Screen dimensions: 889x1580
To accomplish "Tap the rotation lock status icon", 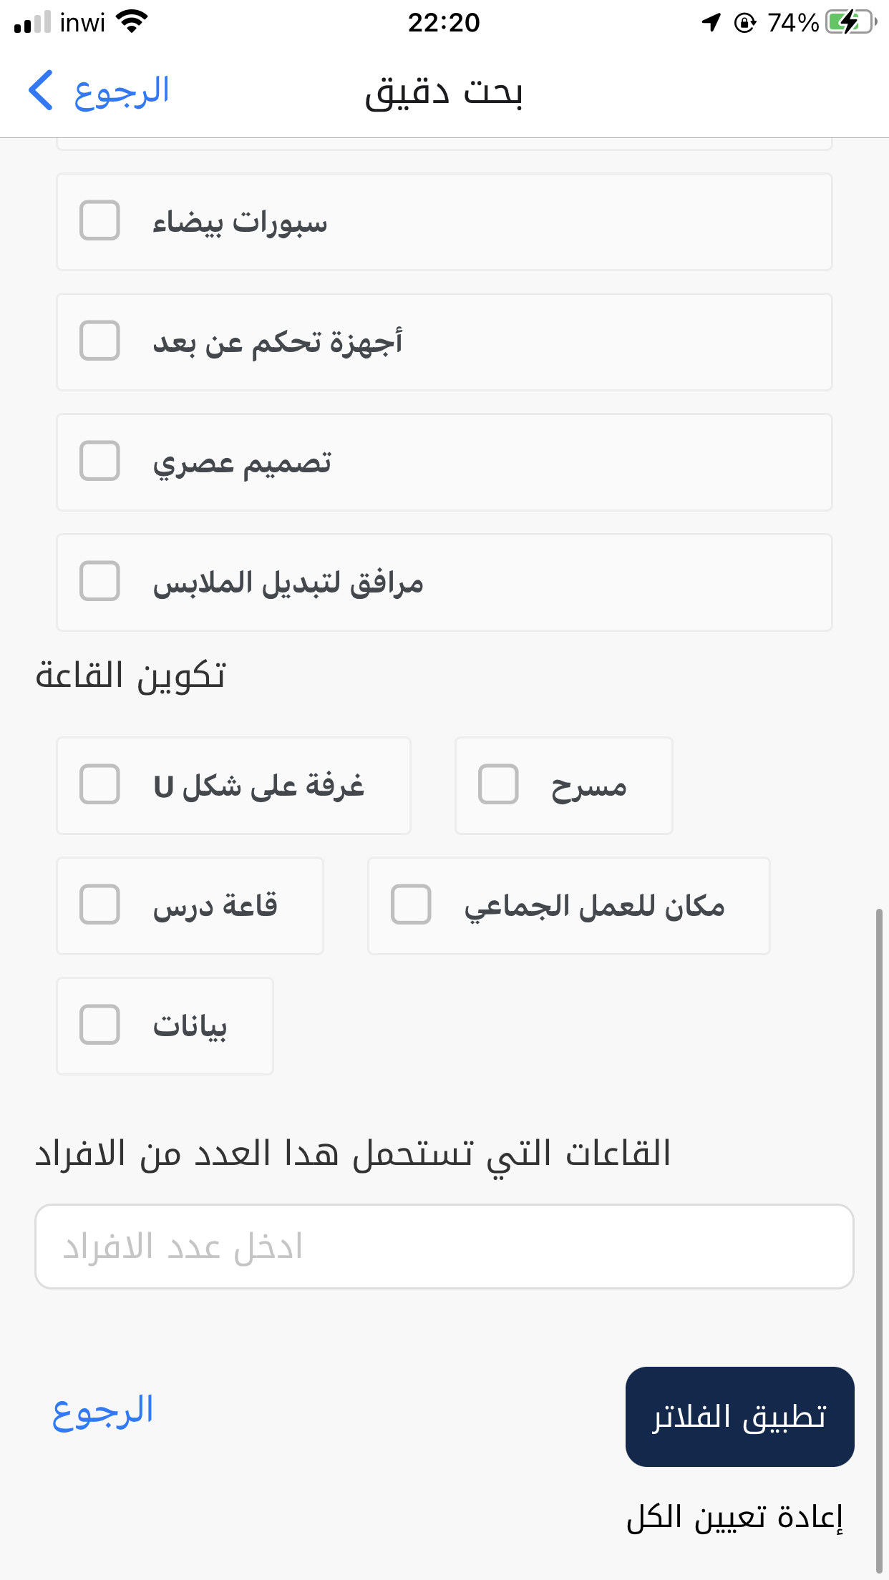I will (744, 23).
